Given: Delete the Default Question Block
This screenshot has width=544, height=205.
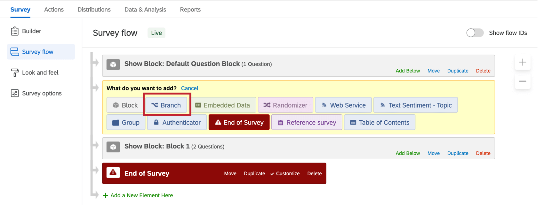Looking at the screenshot, I should point(483,71).
